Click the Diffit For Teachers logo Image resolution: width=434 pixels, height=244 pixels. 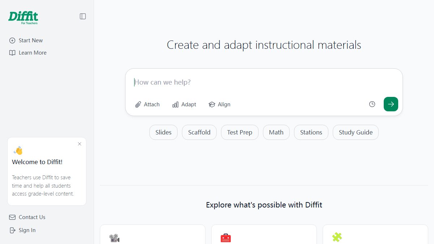pyautogui.click(x=23, y=18)
